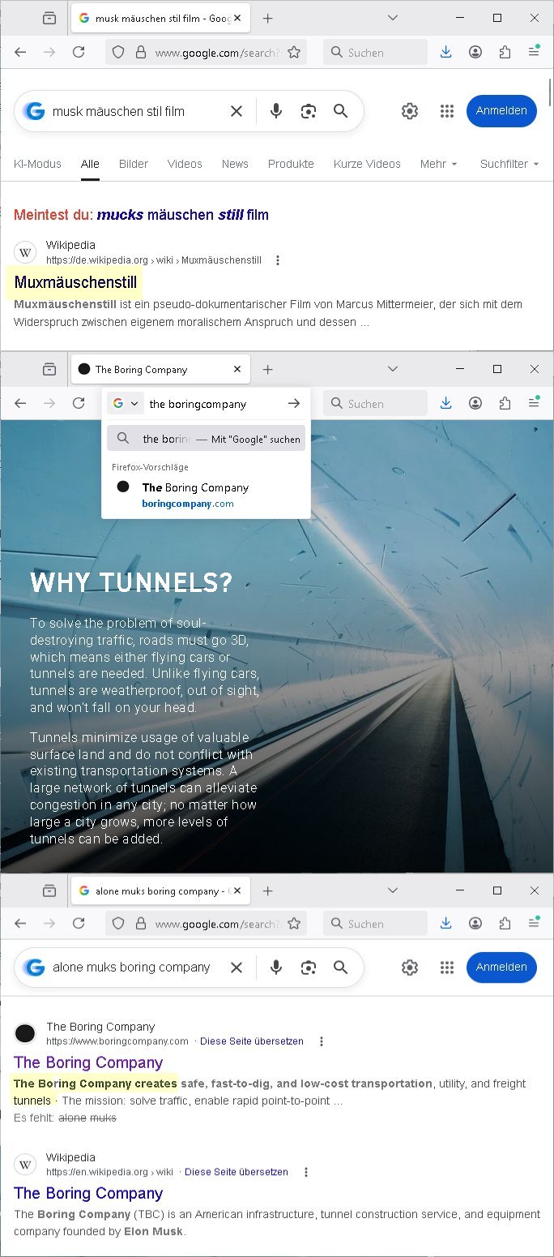Expand the 'Mehr' search category dropdown

439,164
